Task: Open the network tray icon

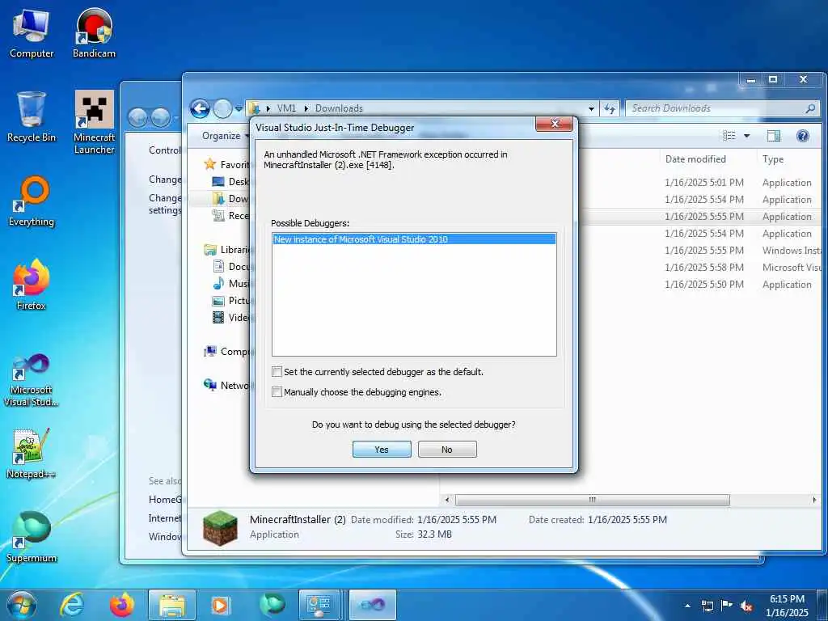Action: click(707, 606)
